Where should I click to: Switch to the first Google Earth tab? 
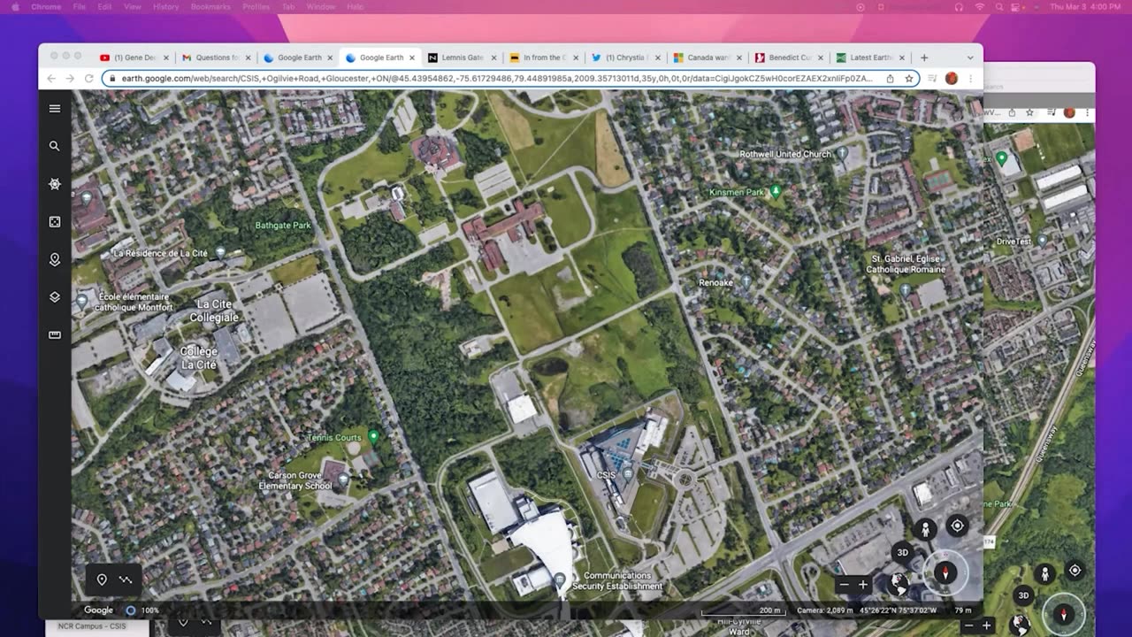[297, 58]
